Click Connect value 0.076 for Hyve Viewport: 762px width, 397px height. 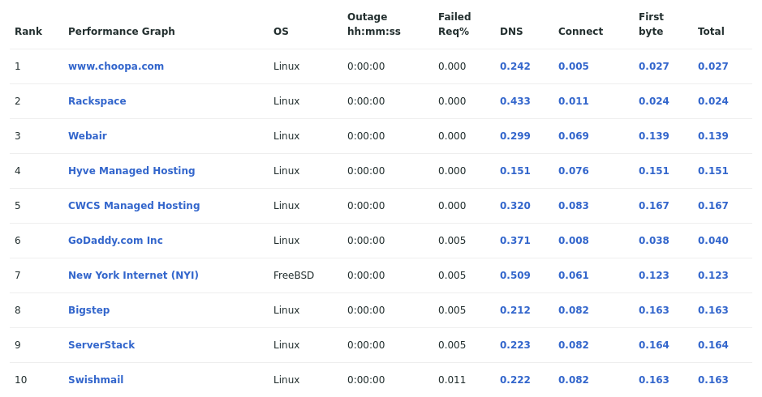pyautogui.click(x=574, y=171)
